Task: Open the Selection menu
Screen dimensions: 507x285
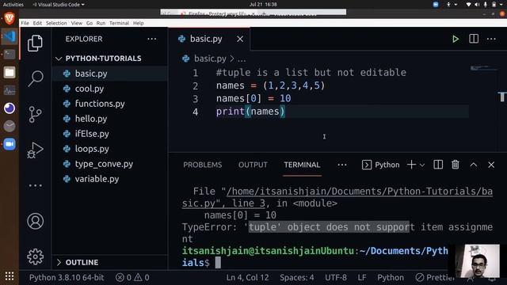Action: click(x=56, y=23)
